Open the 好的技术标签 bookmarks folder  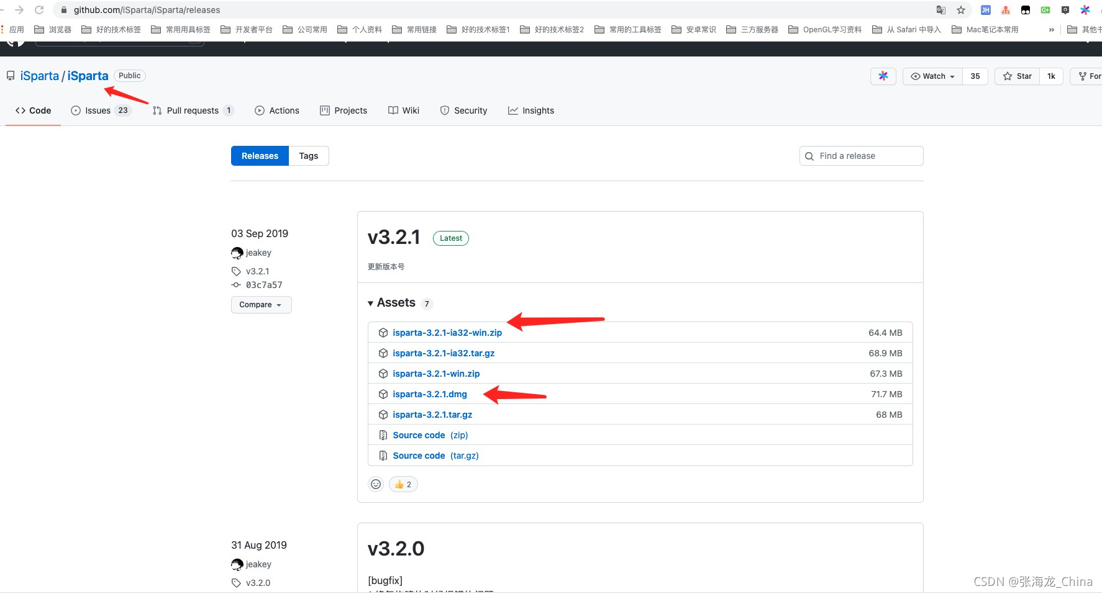click(111, 29)
